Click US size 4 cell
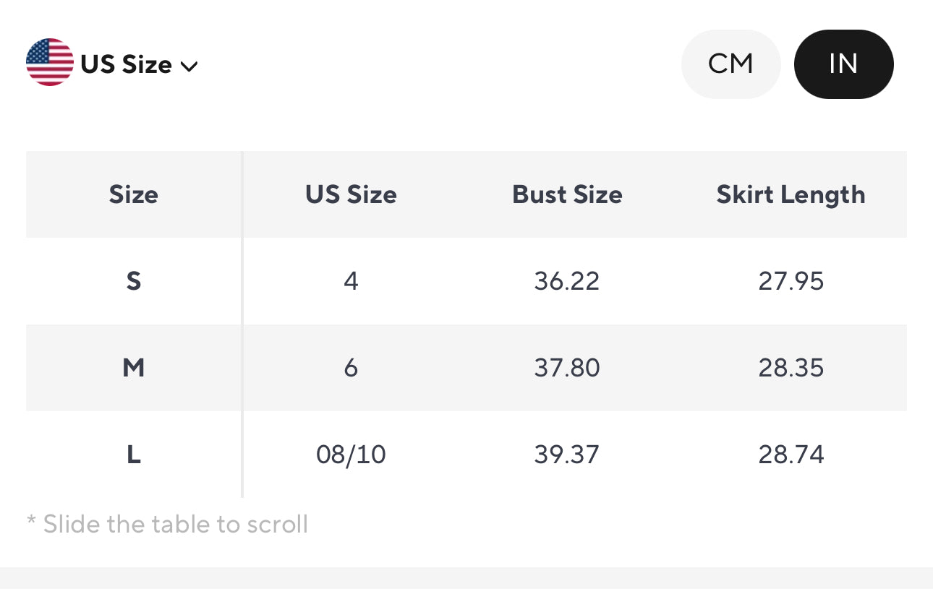This screenshot has height=607, width=933. pyautogui.click(x=351, y=281)
